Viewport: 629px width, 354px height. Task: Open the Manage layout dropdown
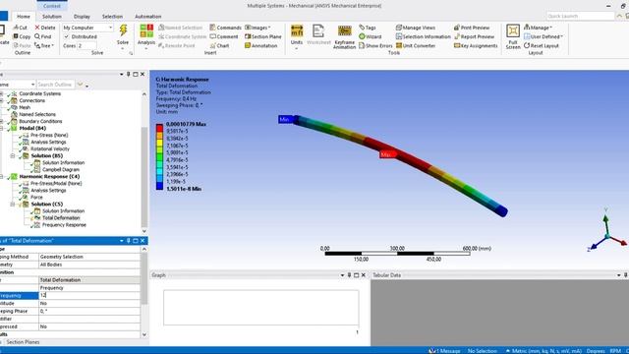[538, 28]
